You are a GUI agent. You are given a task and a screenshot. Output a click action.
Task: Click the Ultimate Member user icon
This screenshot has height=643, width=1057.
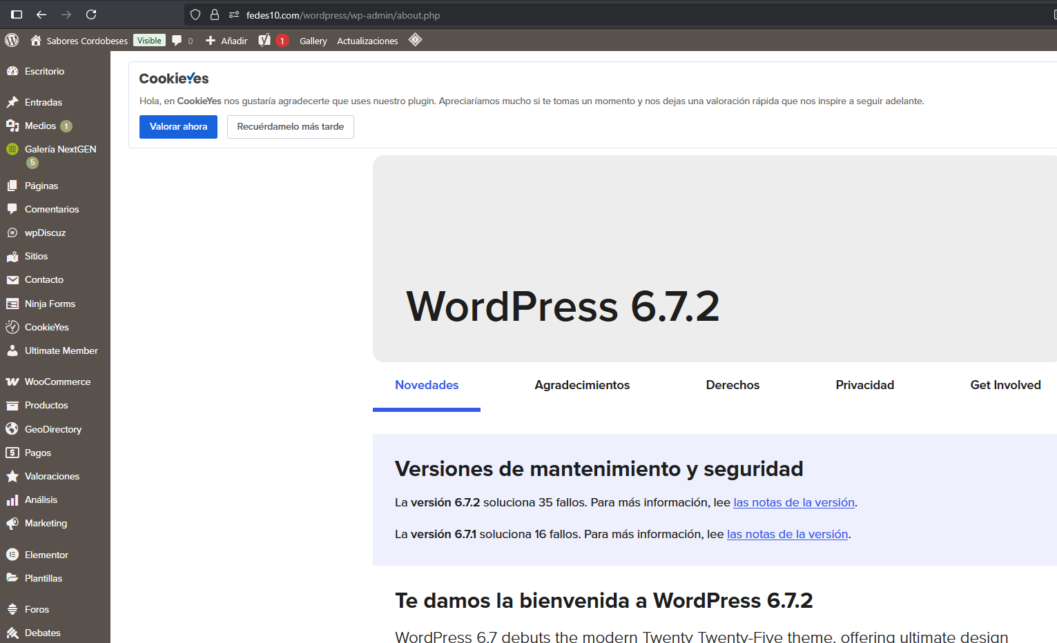tap(12, 350)
